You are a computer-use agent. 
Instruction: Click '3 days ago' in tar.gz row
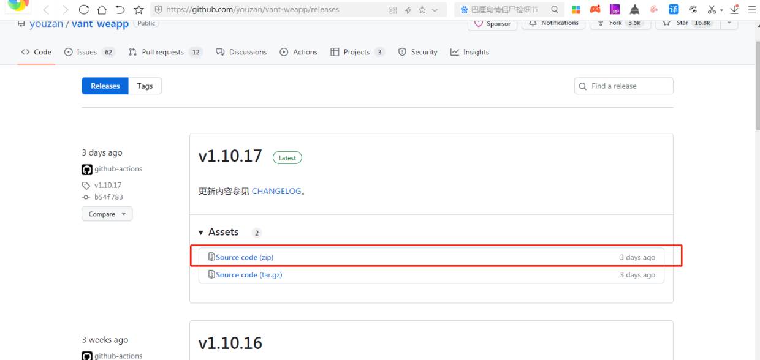[x=637, y=276]
